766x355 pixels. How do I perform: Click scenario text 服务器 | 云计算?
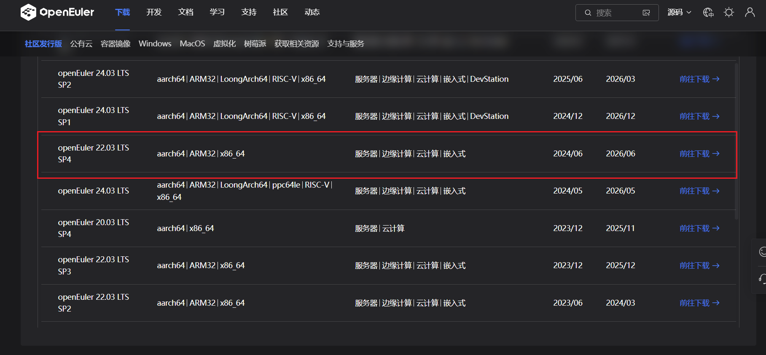(x=380, y=229)
